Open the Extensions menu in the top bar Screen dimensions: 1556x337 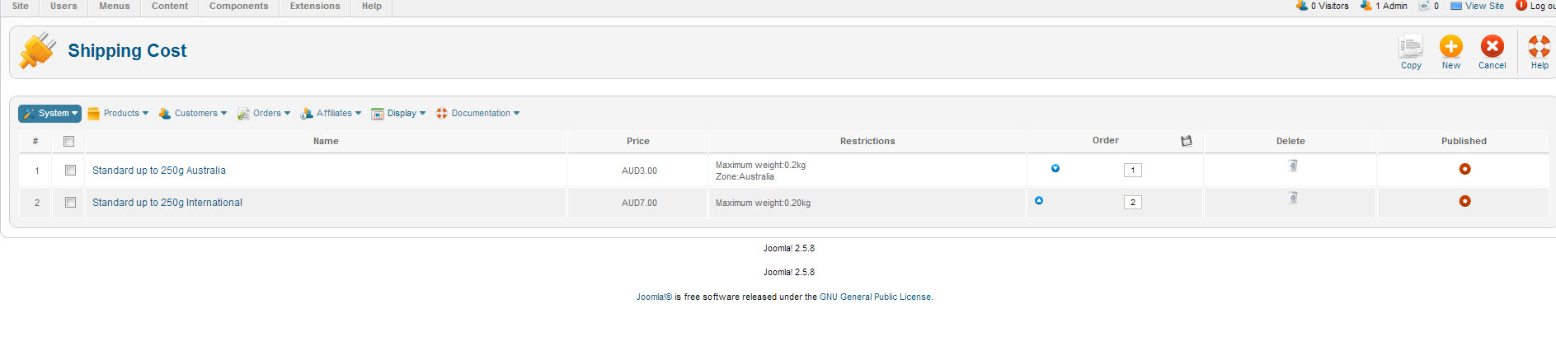click(x=314, y=7)
